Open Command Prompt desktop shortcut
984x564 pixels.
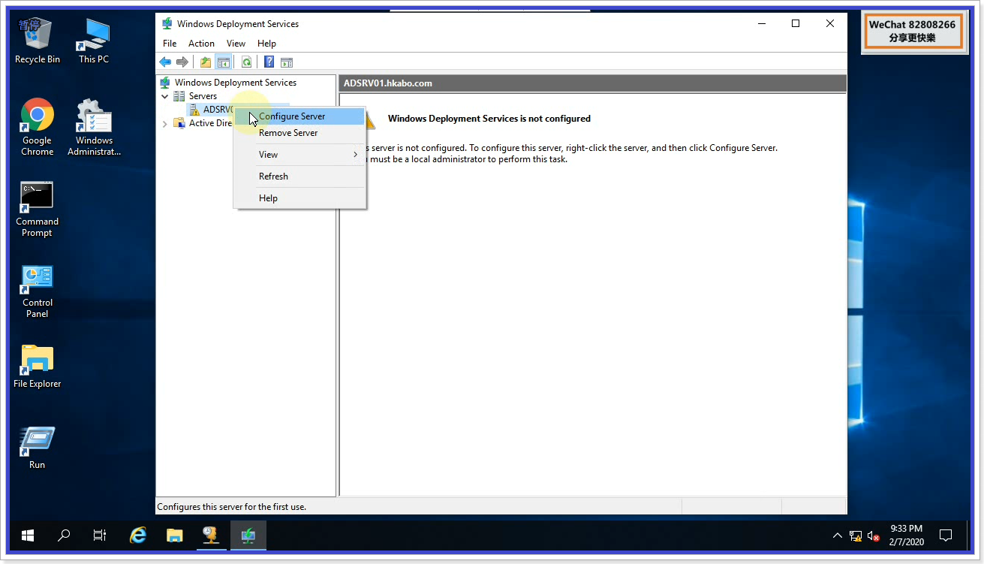click(37, 210)
